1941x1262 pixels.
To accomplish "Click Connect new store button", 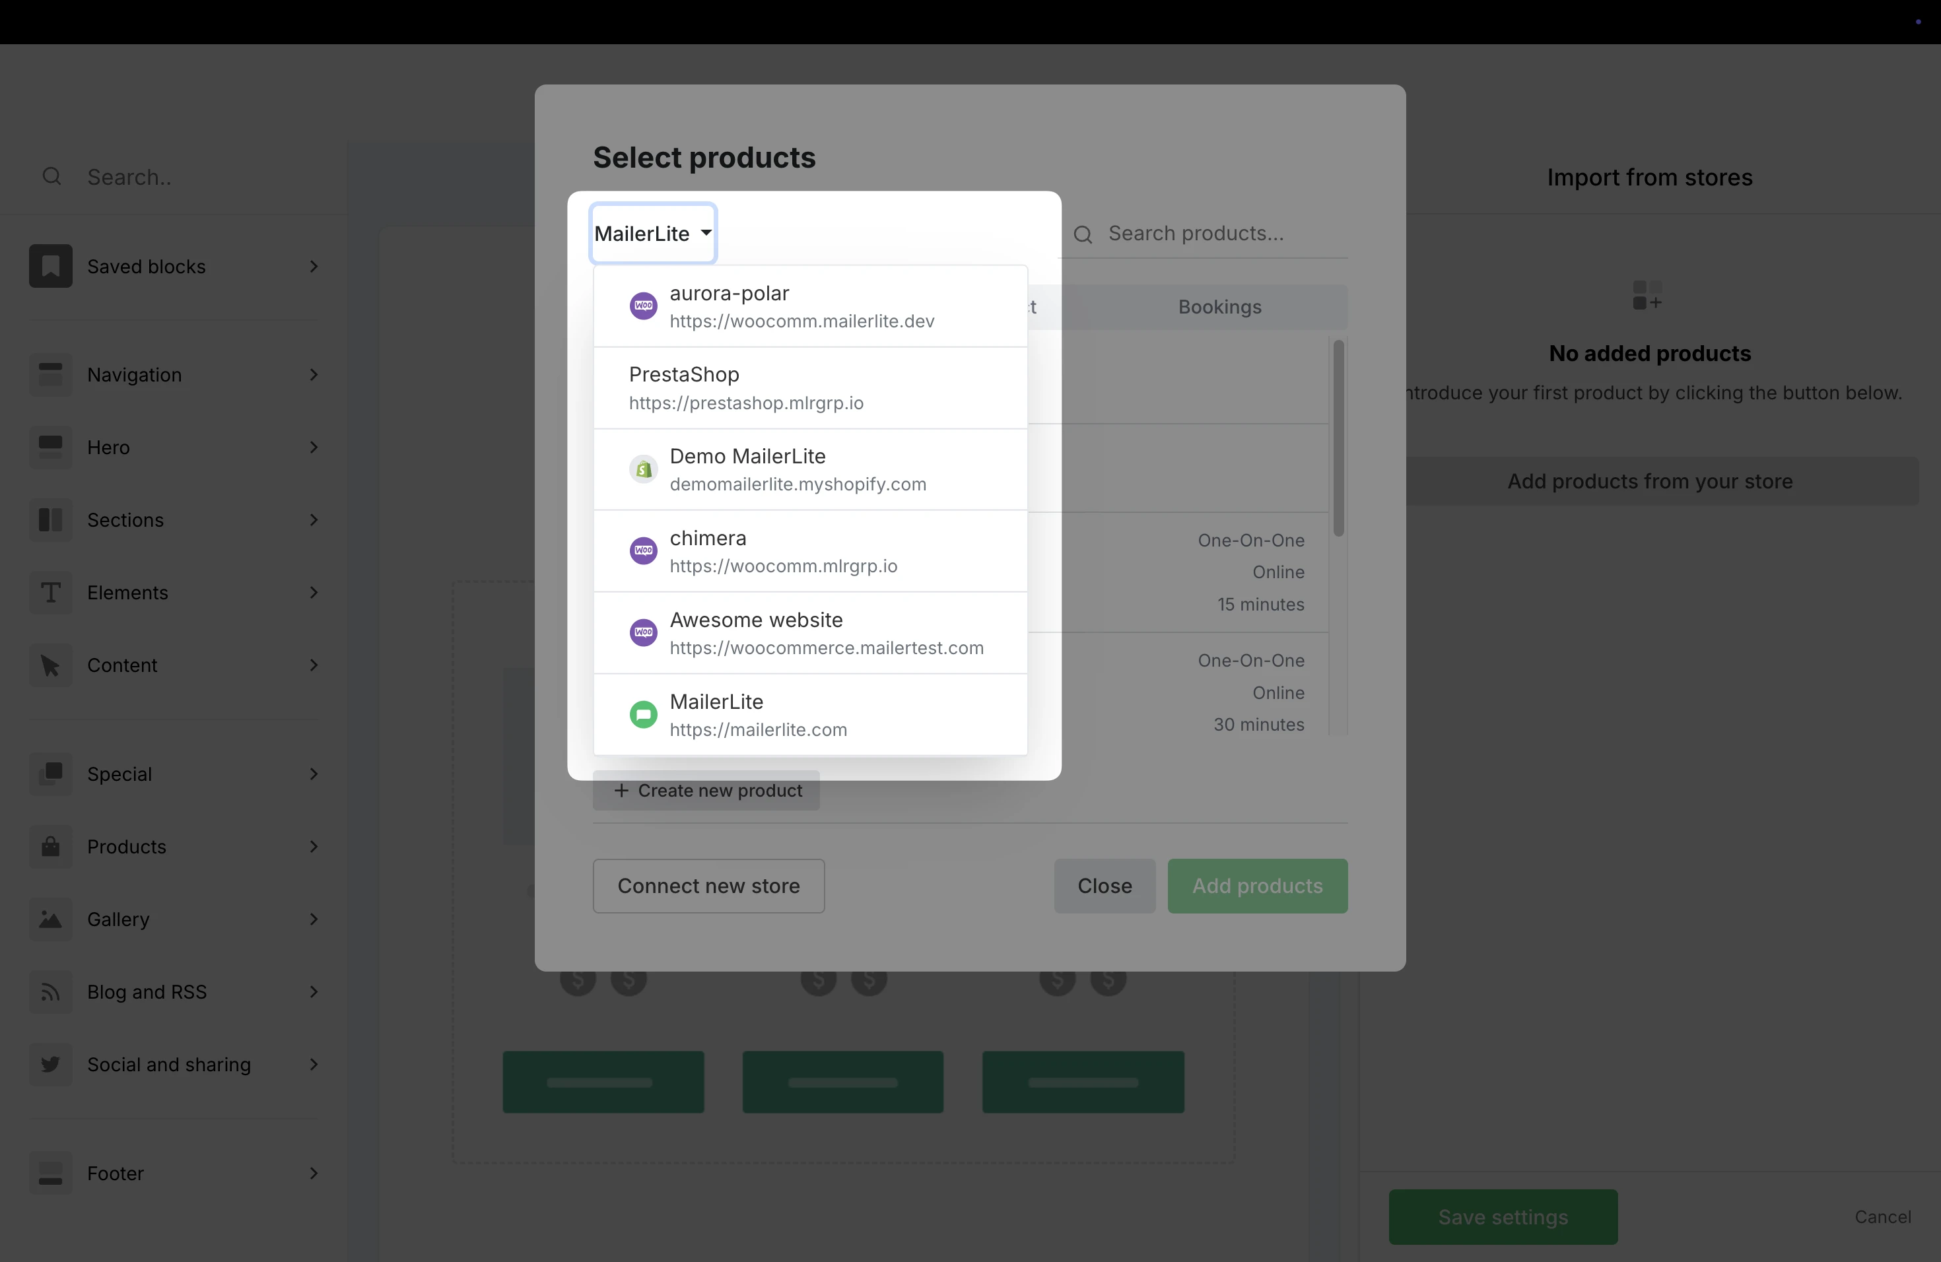I will point(708,886).
